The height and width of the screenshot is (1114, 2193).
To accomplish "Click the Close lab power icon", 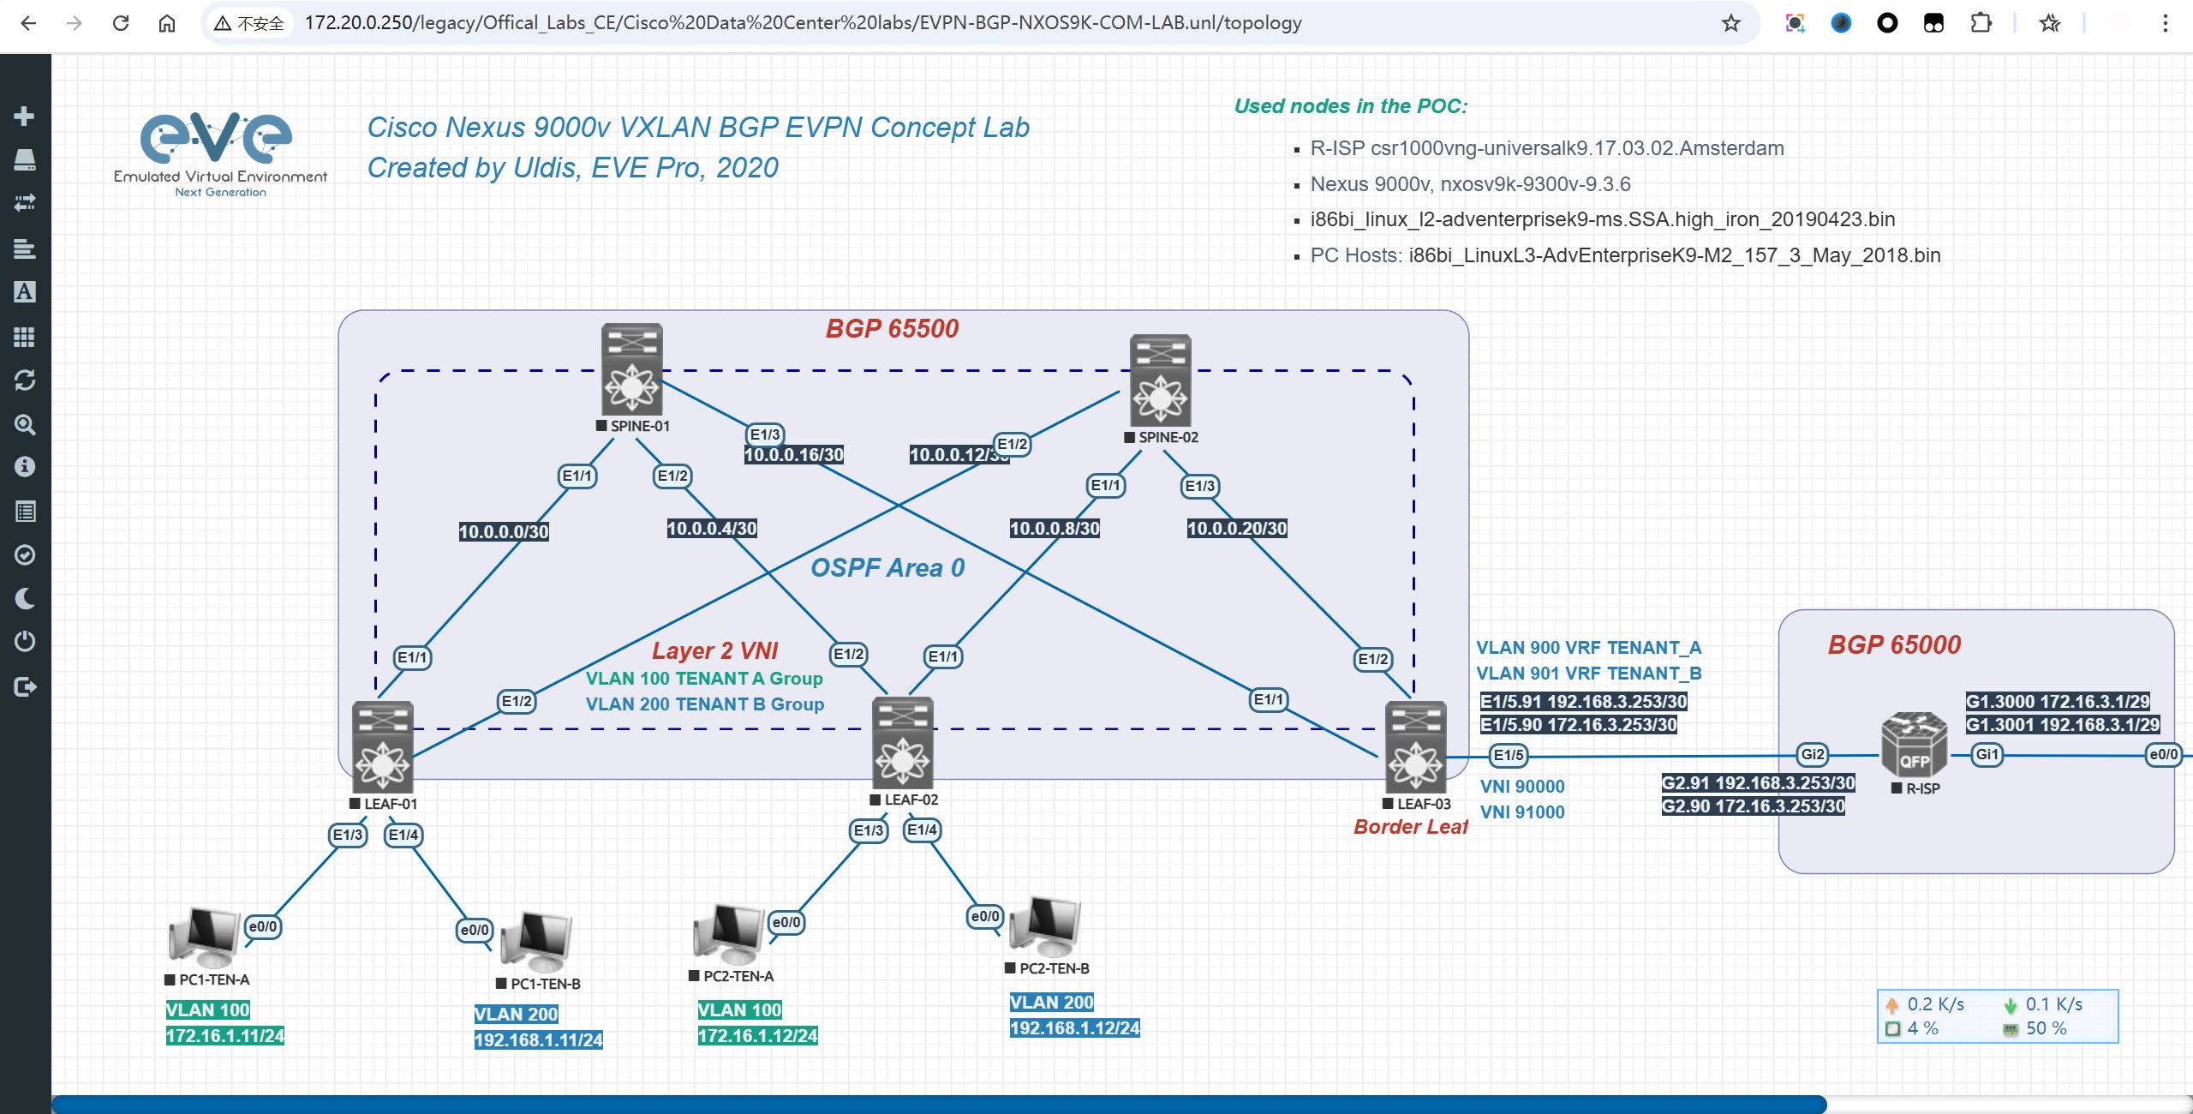I will pos(24,641).
